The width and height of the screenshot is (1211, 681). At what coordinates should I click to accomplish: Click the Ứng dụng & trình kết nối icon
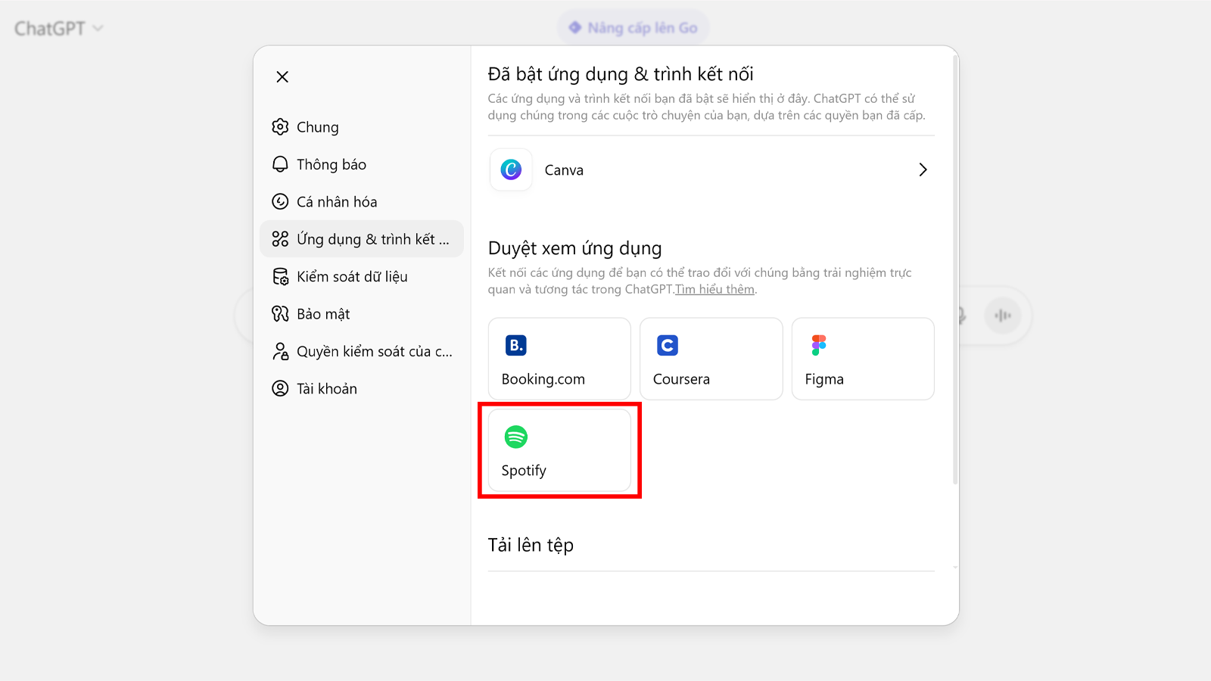pos(280,239)
